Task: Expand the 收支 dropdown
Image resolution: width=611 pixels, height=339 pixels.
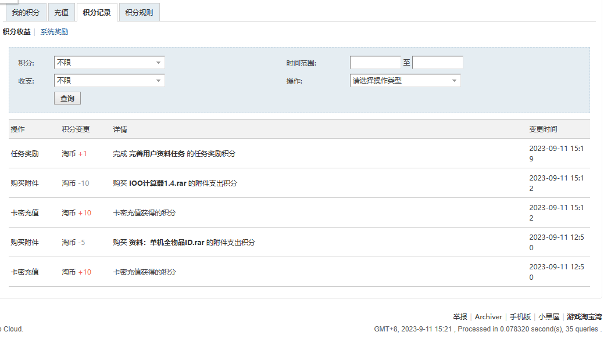Action: (x=109, y=81)
